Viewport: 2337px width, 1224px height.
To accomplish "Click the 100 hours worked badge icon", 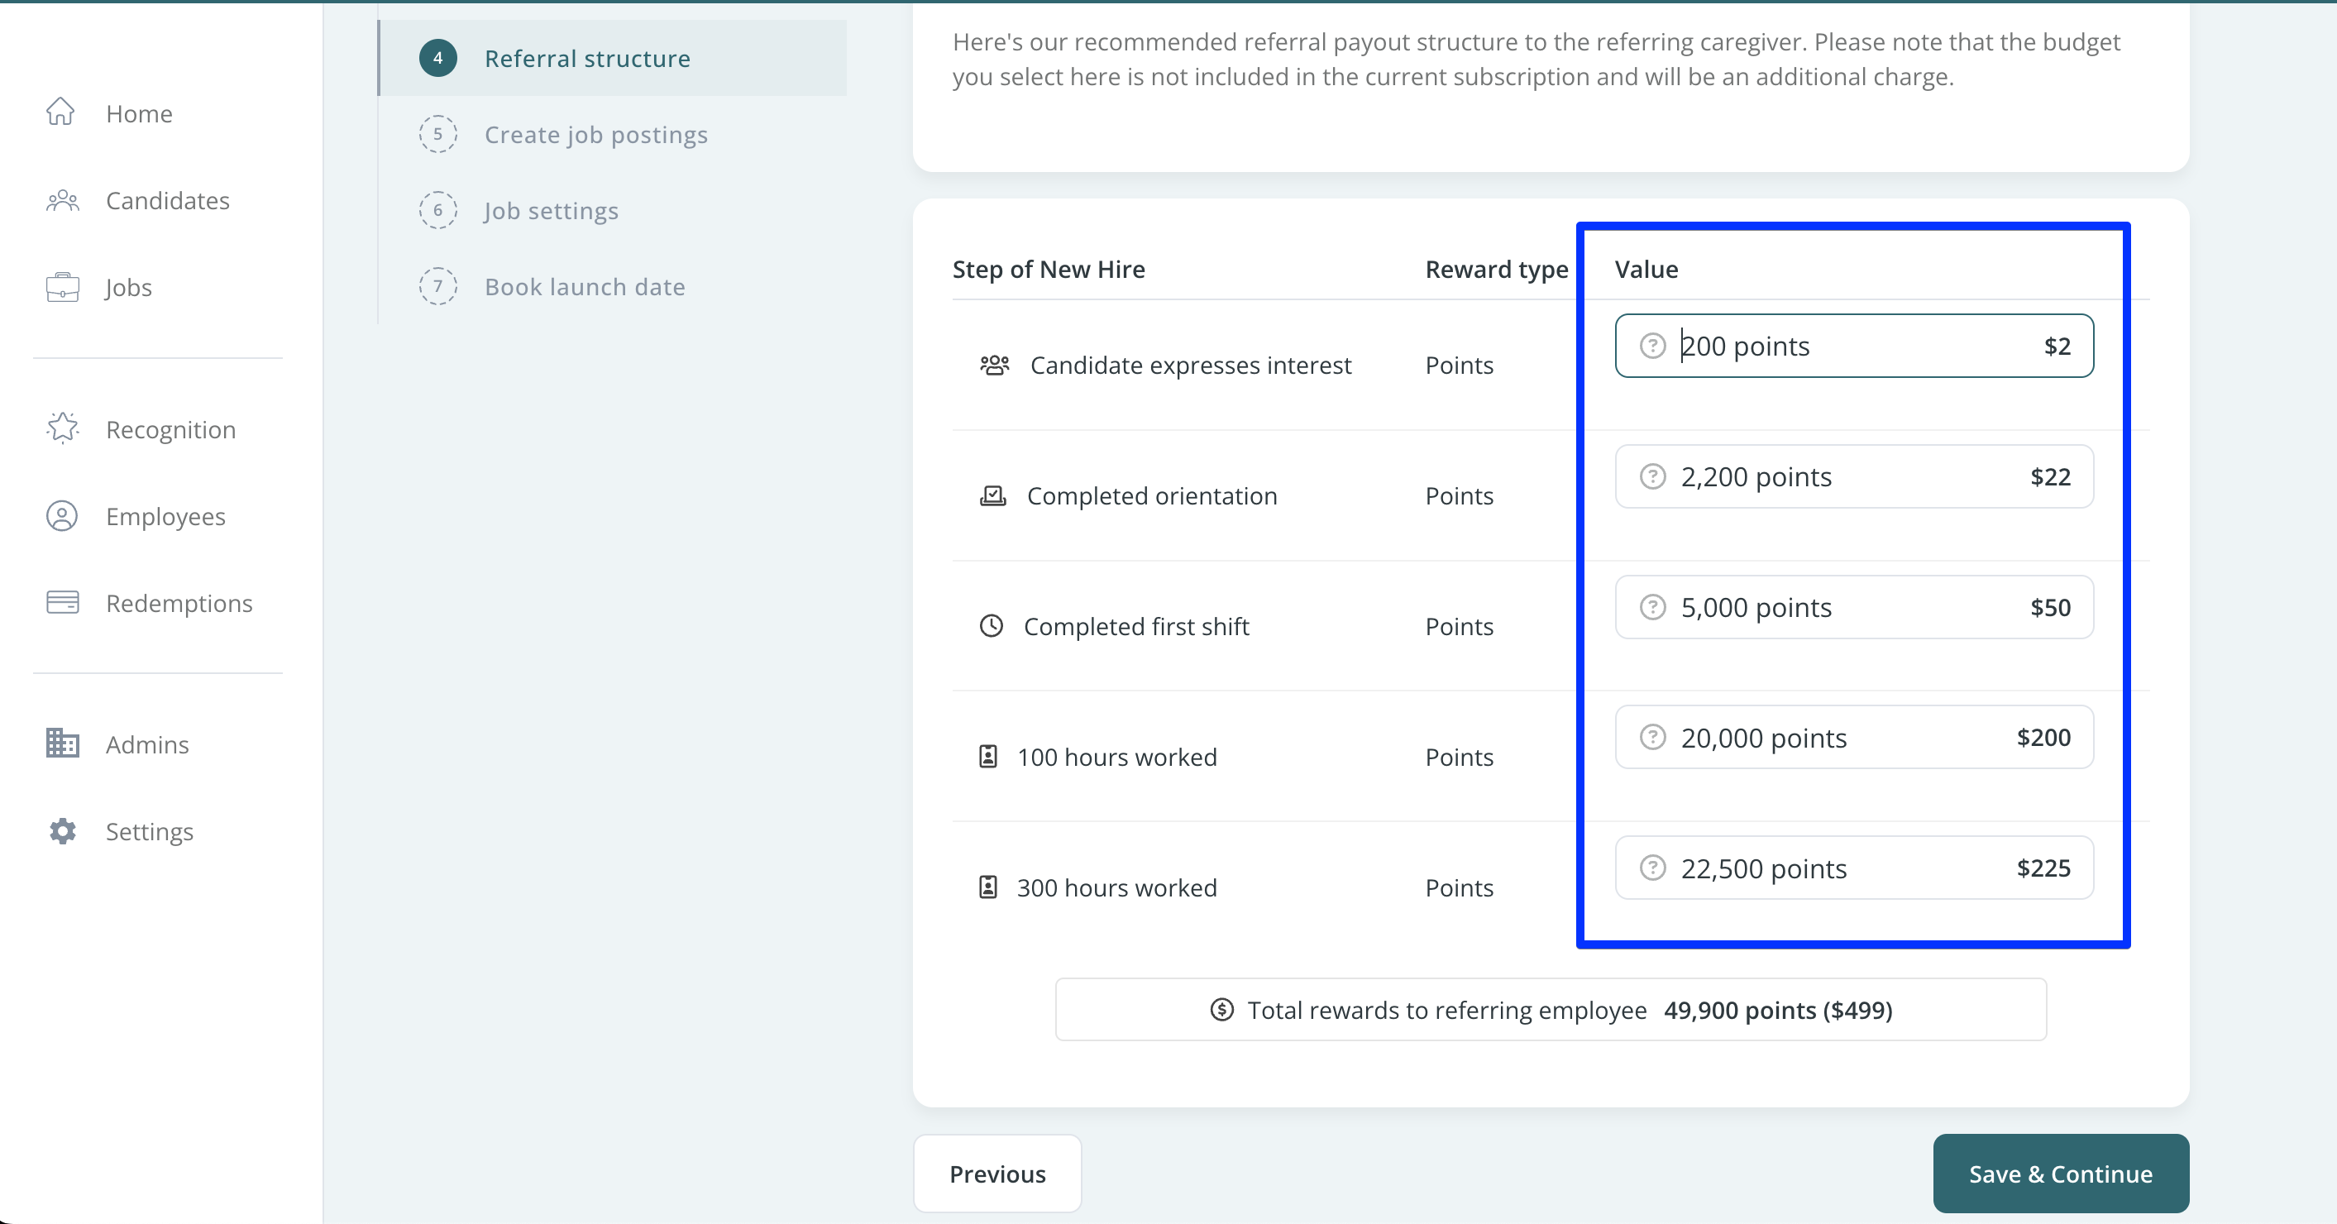I will (988, 757).
